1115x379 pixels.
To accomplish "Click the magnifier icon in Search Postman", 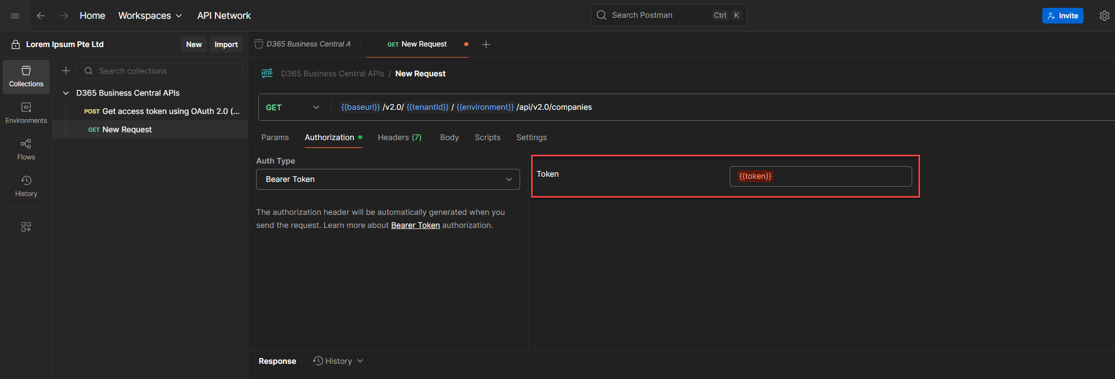I will pos(602,15).
